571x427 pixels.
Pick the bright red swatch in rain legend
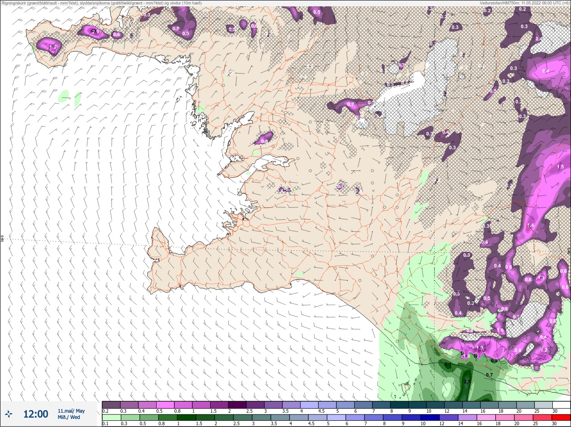coord(561,417)
